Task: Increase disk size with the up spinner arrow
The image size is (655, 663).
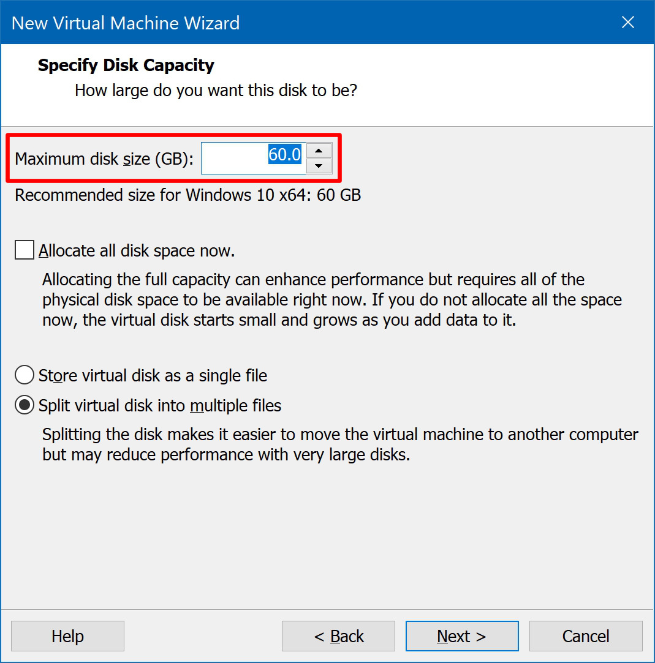Action: [319, 151]
